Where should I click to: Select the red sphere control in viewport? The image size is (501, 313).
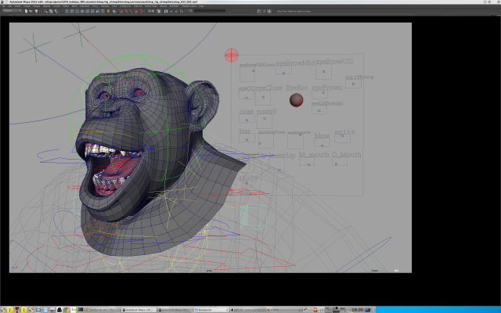(x=296, y=99)
